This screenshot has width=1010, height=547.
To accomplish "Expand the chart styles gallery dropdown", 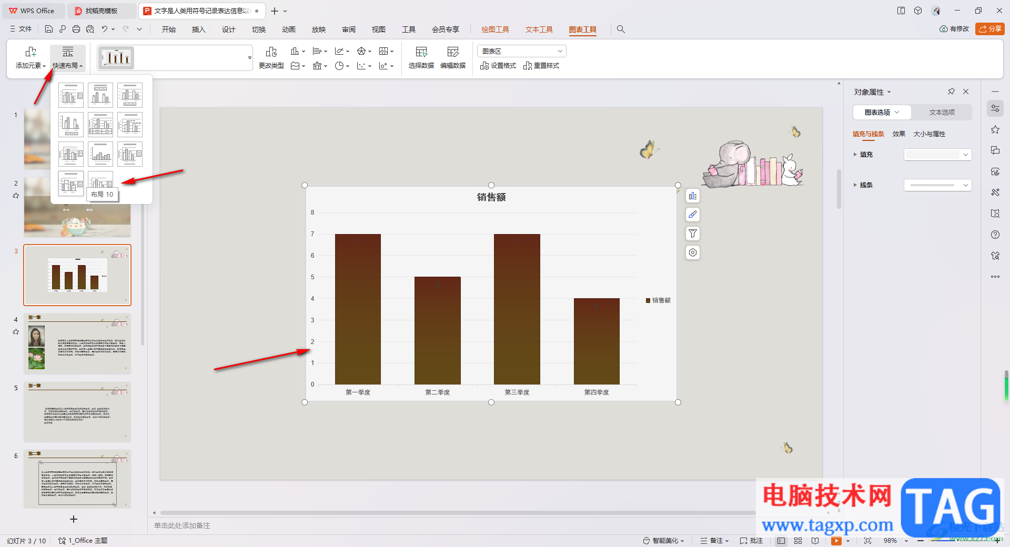I will point(249,58).
